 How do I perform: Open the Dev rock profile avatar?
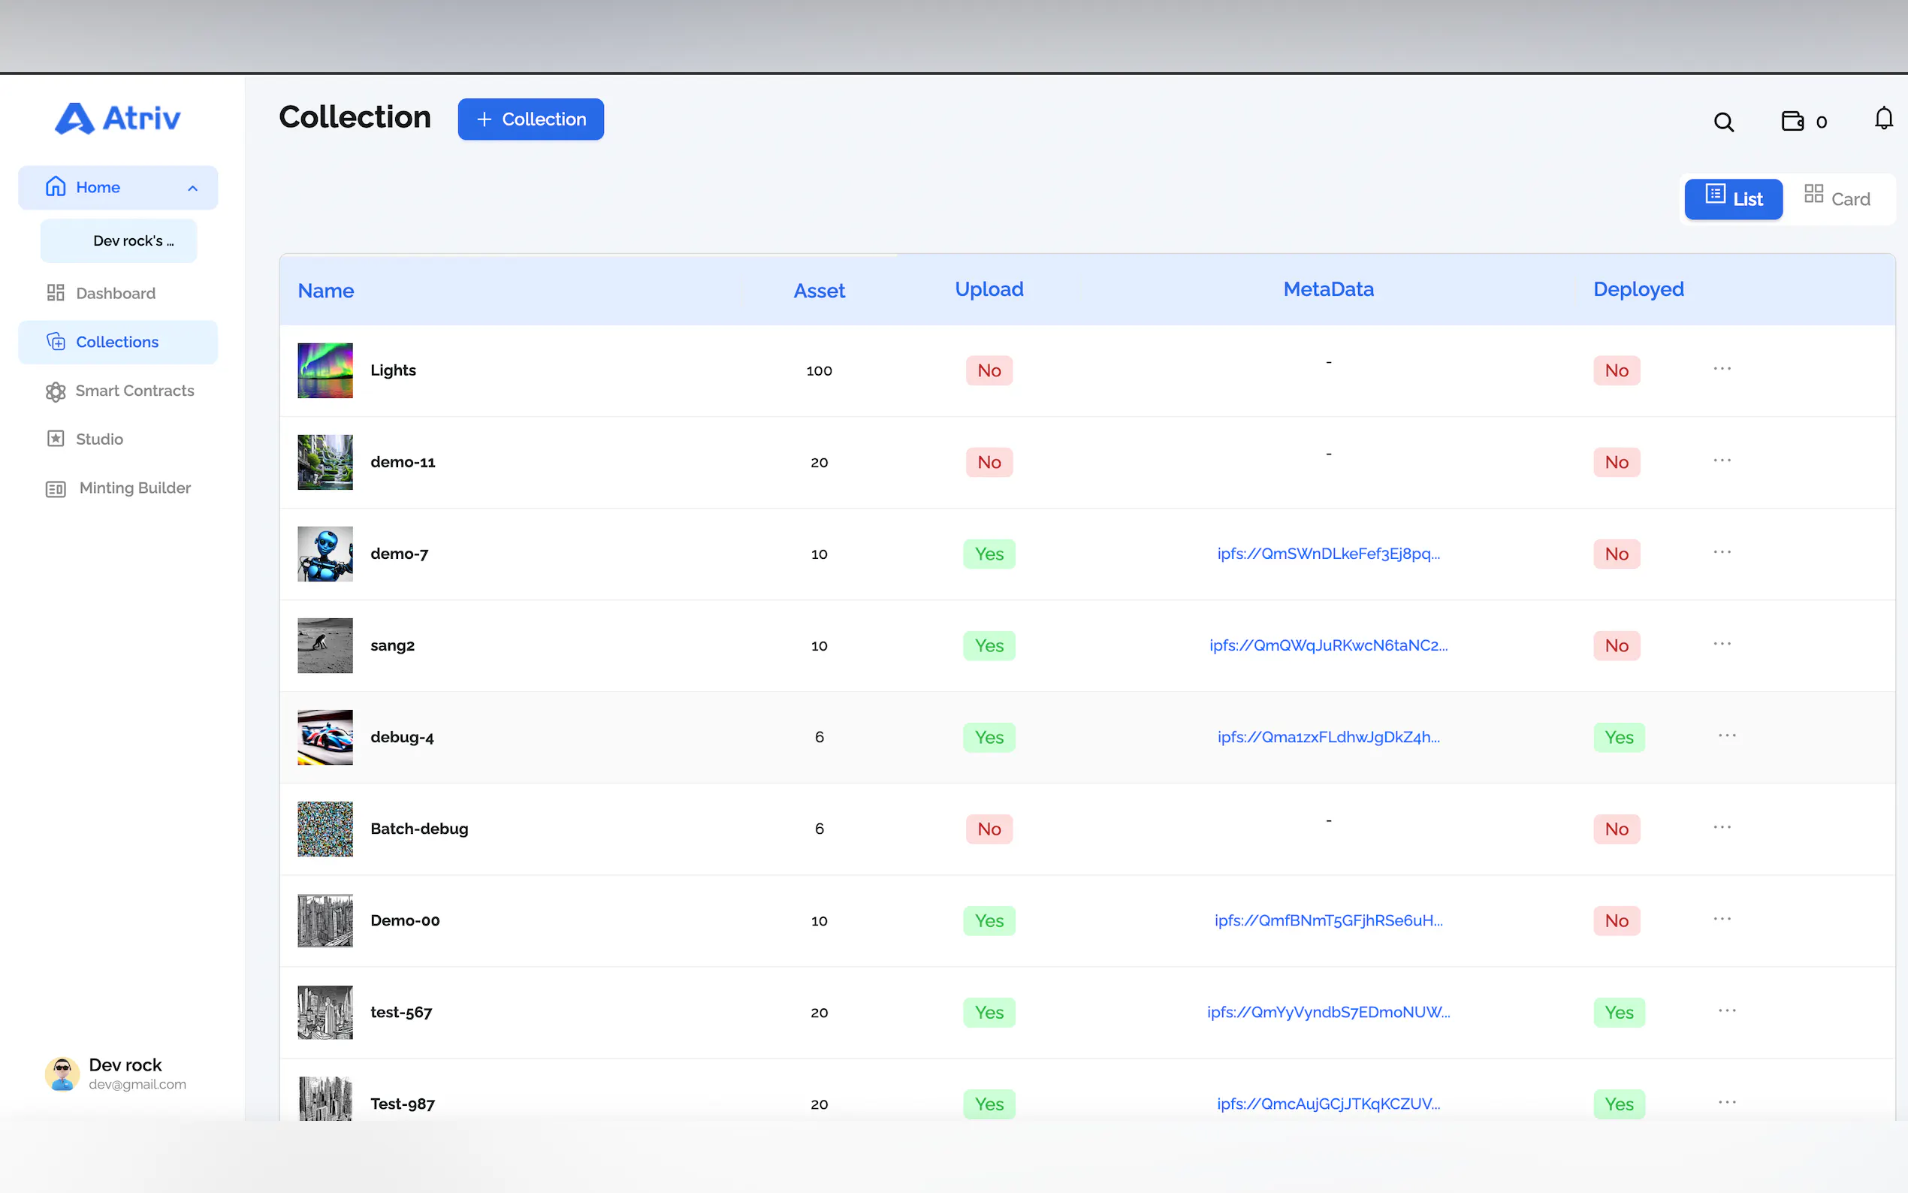(x=62, y=1073)
